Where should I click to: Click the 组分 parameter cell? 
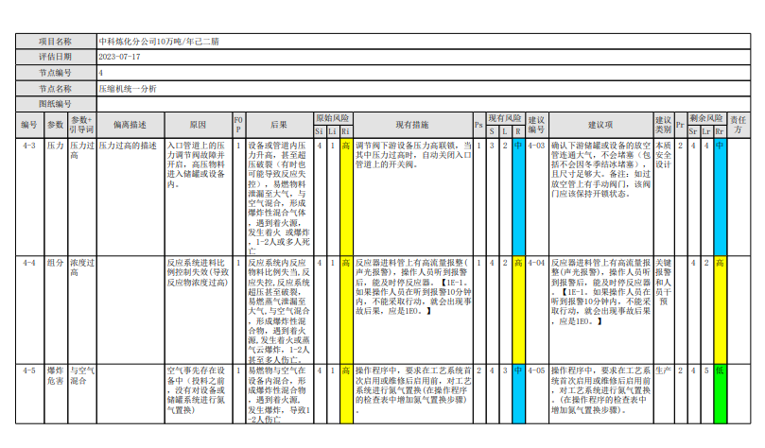point(56,310)
